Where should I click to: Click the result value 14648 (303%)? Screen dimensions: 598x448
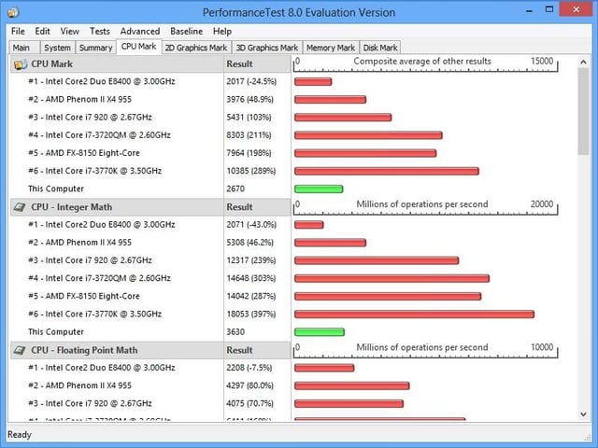(251, 278)
